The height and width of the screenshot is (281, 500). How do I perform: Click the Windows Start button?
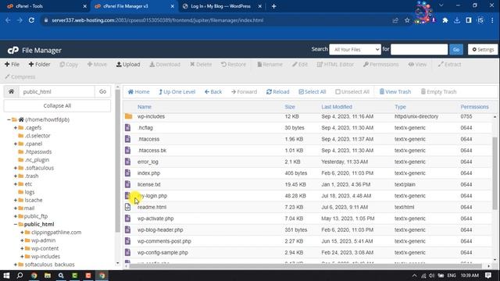click(x=6, y=276)
